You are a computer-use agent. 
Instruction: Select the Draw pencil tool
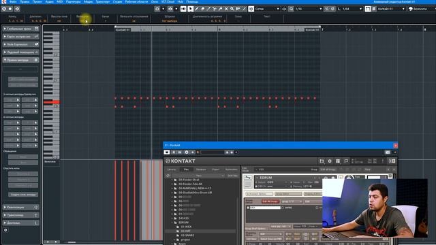point(196,9)
